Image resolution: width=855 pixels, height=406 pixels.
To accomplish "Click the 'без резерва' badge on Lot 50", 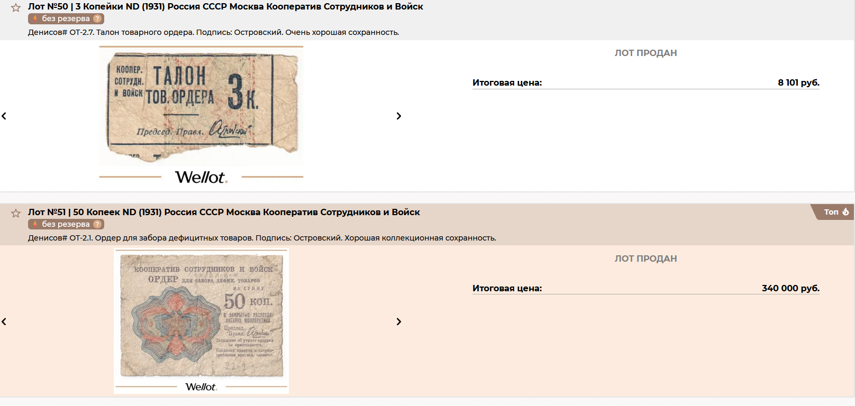I will click(x=66, y=19).
